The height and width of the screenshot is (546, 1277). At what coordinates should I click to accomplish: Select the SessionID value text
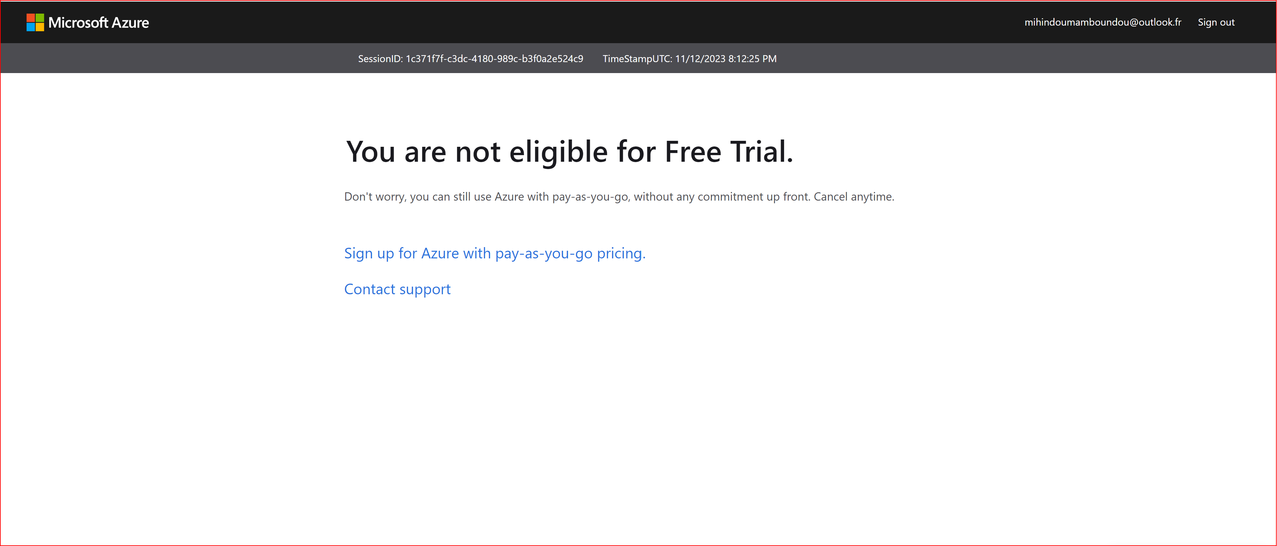(494, 58)
